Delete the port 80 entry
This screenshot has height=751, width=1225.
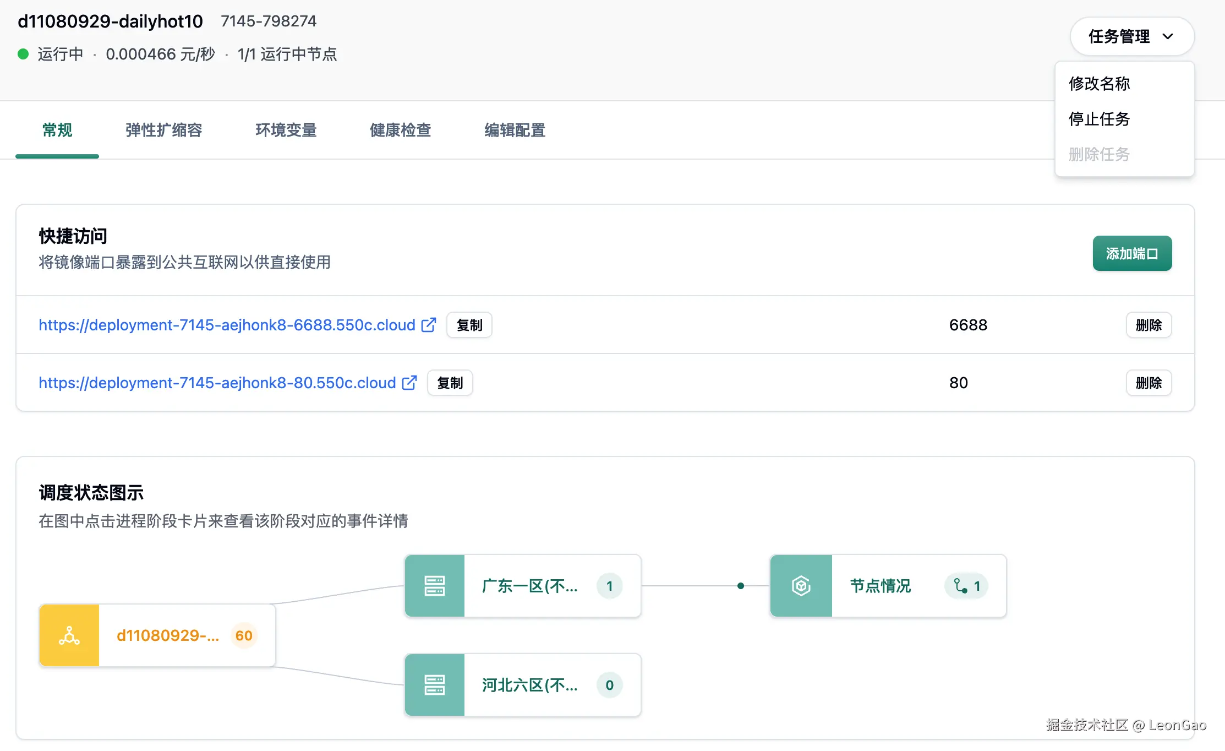1149,383
